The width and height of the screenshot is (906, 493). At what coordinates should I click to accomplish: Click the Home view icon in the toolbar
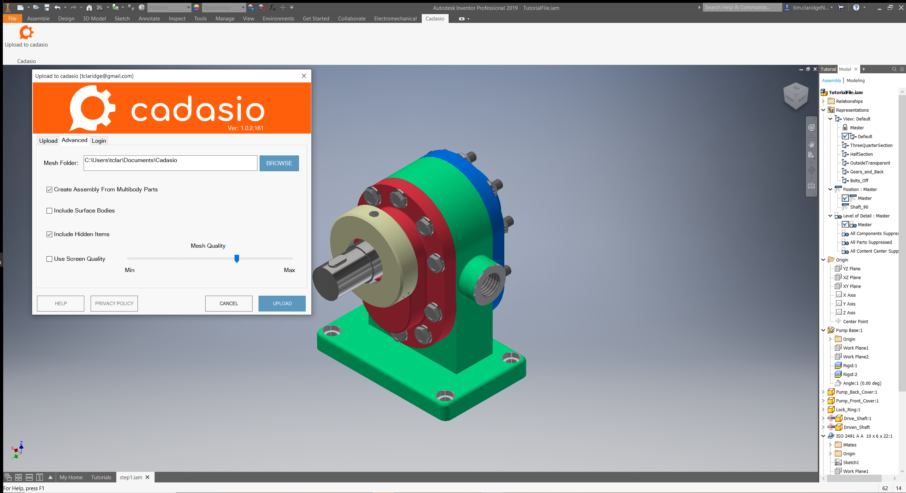(x=89, y=7)
